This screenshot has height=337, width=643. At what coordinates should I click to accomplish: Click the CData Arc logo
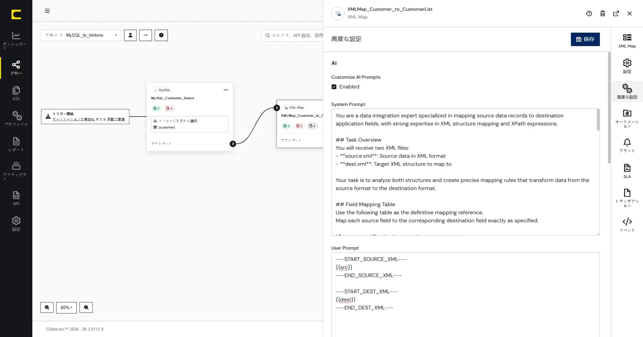coord(16,14)
